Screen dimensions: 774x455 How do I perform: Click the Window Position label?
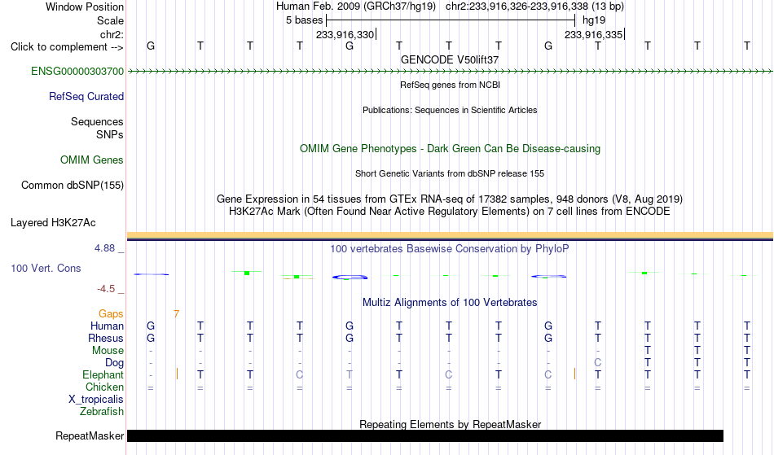[85, 7]
